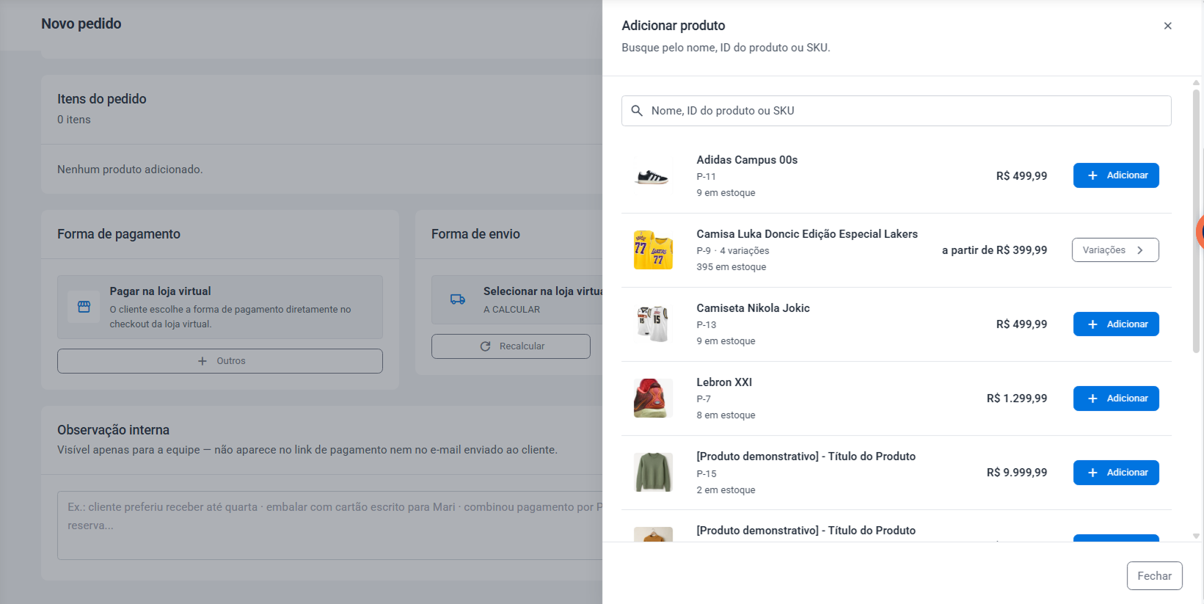
Task: Click the Luka Doncic Lakers jersey thumbnail
Action: [x=653, y=250]
